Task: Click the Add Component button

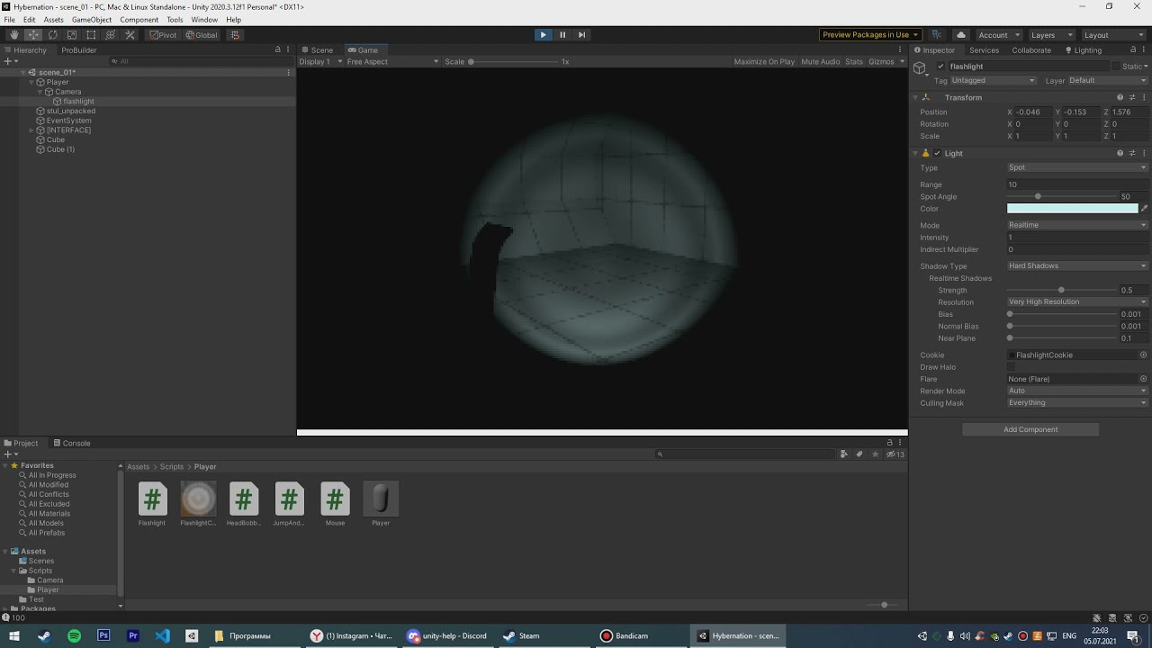Action: pos(1030,429)
